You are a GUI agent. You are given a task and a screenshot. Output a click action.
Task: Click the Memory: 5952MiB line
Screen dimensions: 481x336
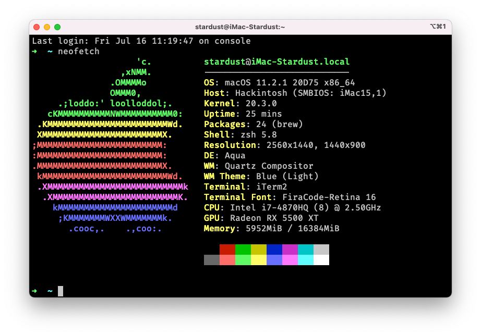coord(272,229)
